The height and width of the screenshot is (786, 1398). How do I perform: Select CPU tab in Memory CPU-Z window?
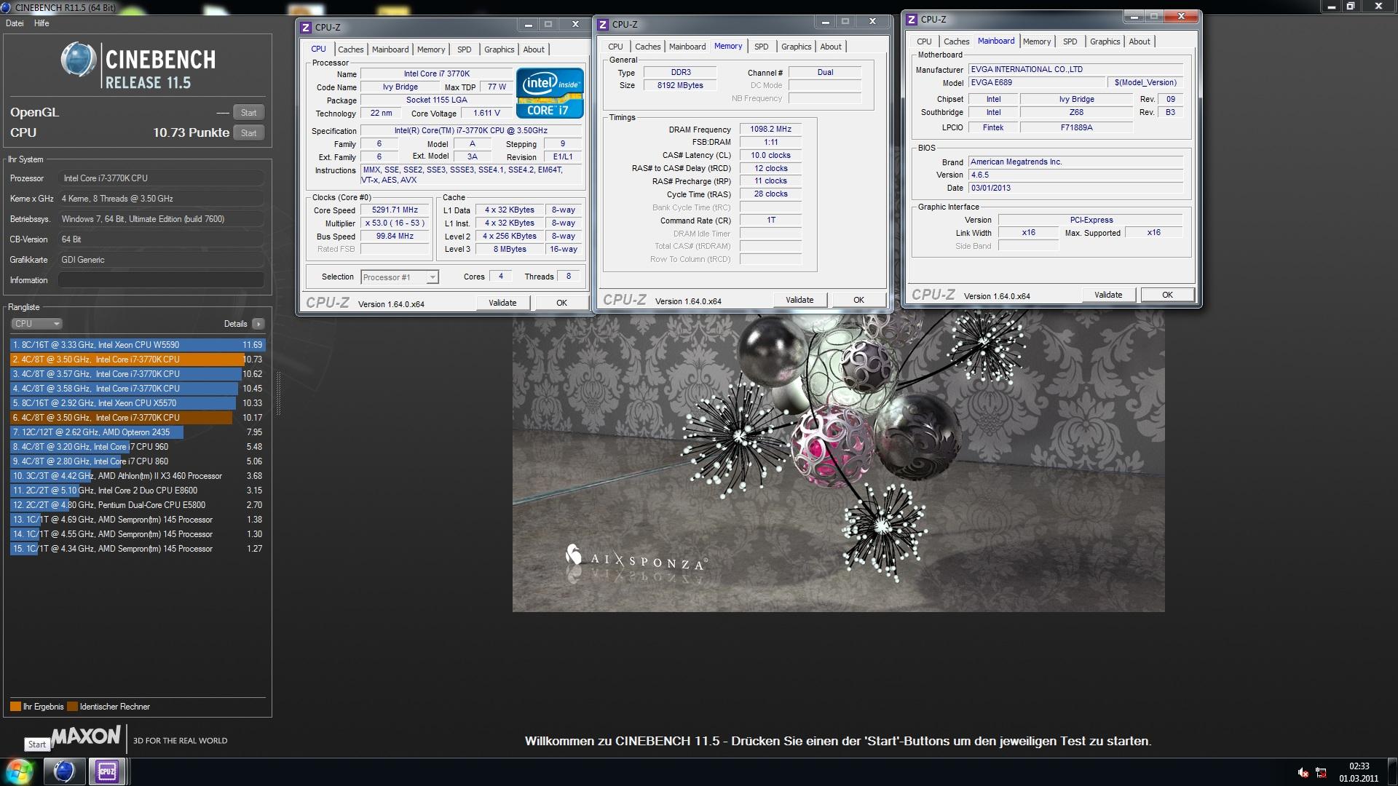coord(615,47)
